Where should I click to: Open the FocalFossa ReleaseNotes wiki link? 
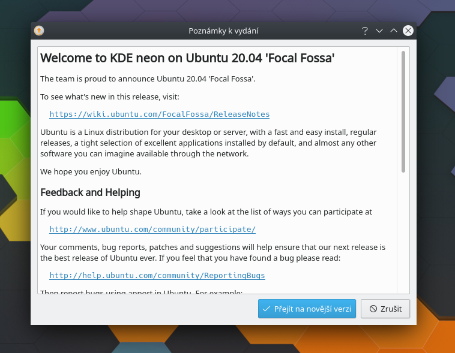(x=159, y=114)
